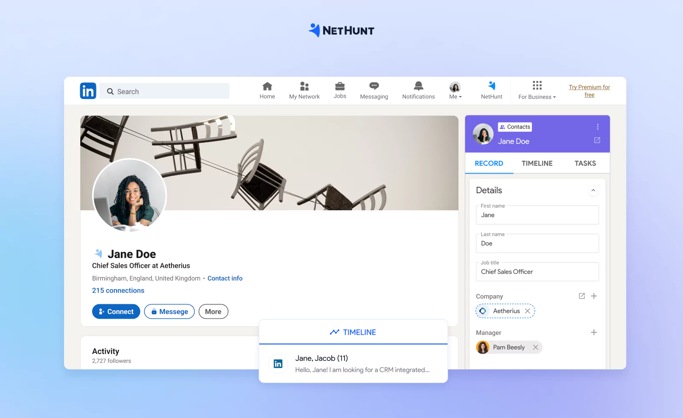683x418 pixels.
Task: Open the three-dot menu on the contact card
Action: [x=597, y=127]
